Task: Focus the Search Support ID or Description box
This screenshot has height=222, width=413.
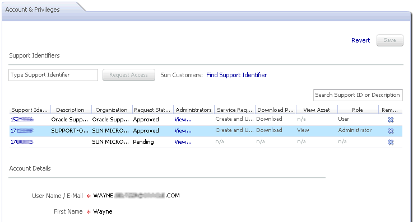Action: tap(358, 95)
